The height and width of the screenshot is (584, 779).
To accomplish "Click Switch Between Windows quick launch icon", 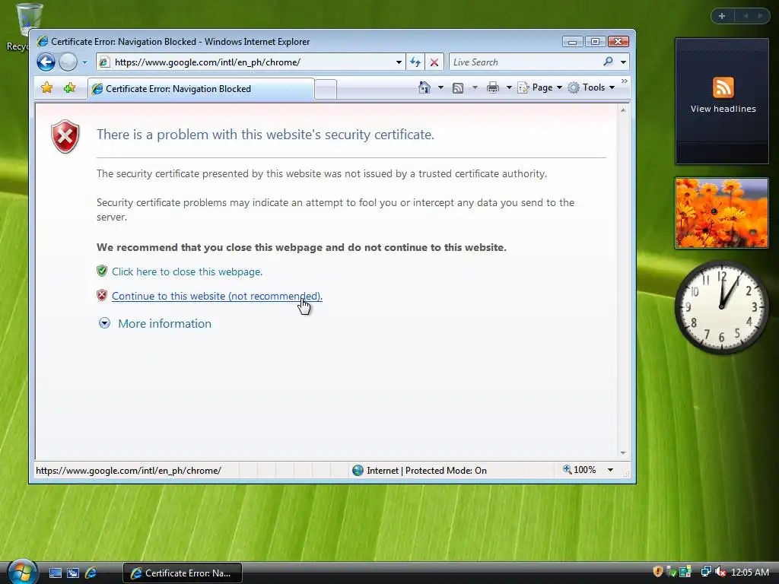I will (x=73, y=573).
